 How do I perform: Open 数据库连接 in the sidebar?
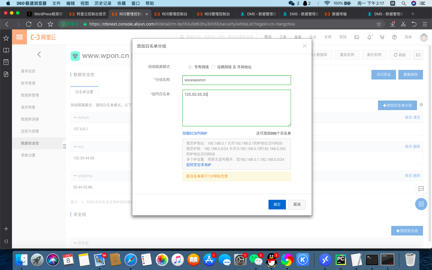tap(30, 119)
